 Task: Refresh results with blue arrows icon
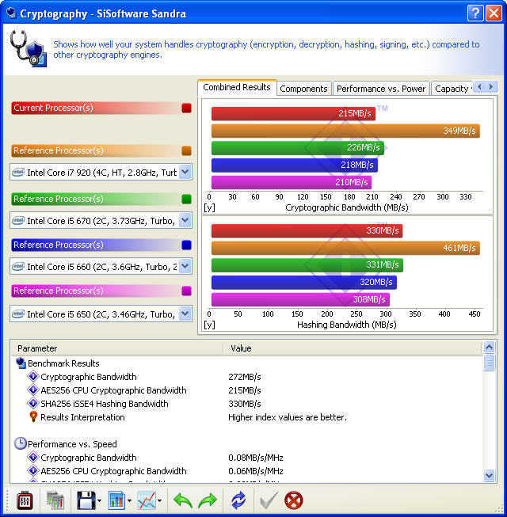(238, 500)
